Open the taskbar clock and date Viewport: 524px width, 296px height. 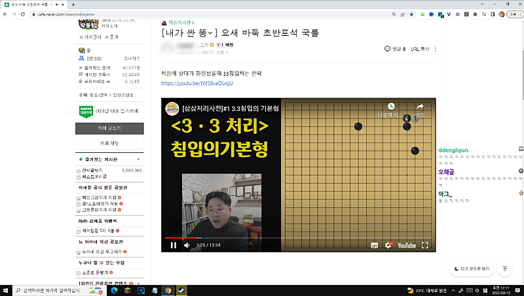(500, 290)
